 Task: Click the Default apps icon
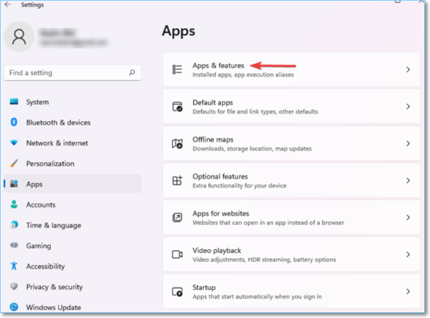tap(177, 107)
